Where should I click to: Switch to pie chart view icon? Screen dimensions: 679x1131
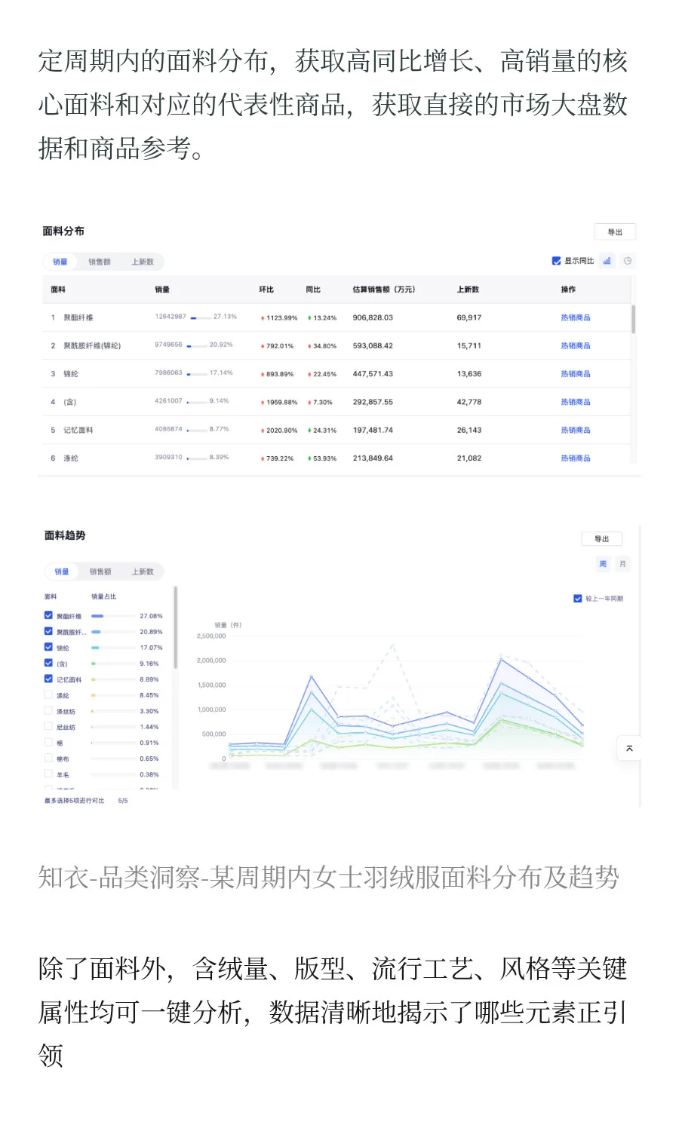627,260
